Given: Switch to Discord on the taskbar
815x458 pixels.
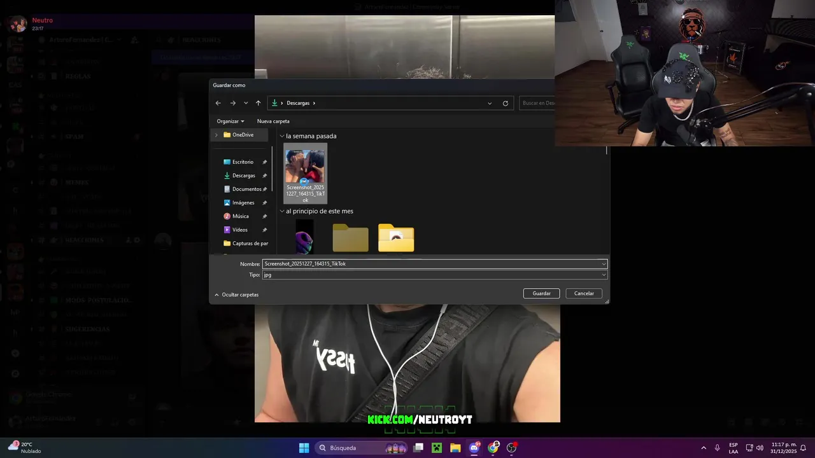Looking at the screenshot, I should tap(474, 448).
